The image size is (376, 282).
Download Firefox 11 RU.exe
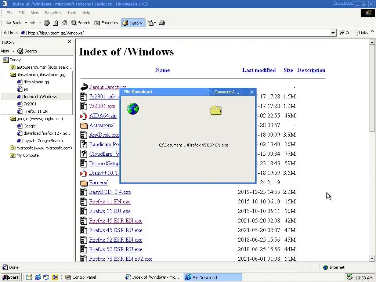(x=110, y=211)
